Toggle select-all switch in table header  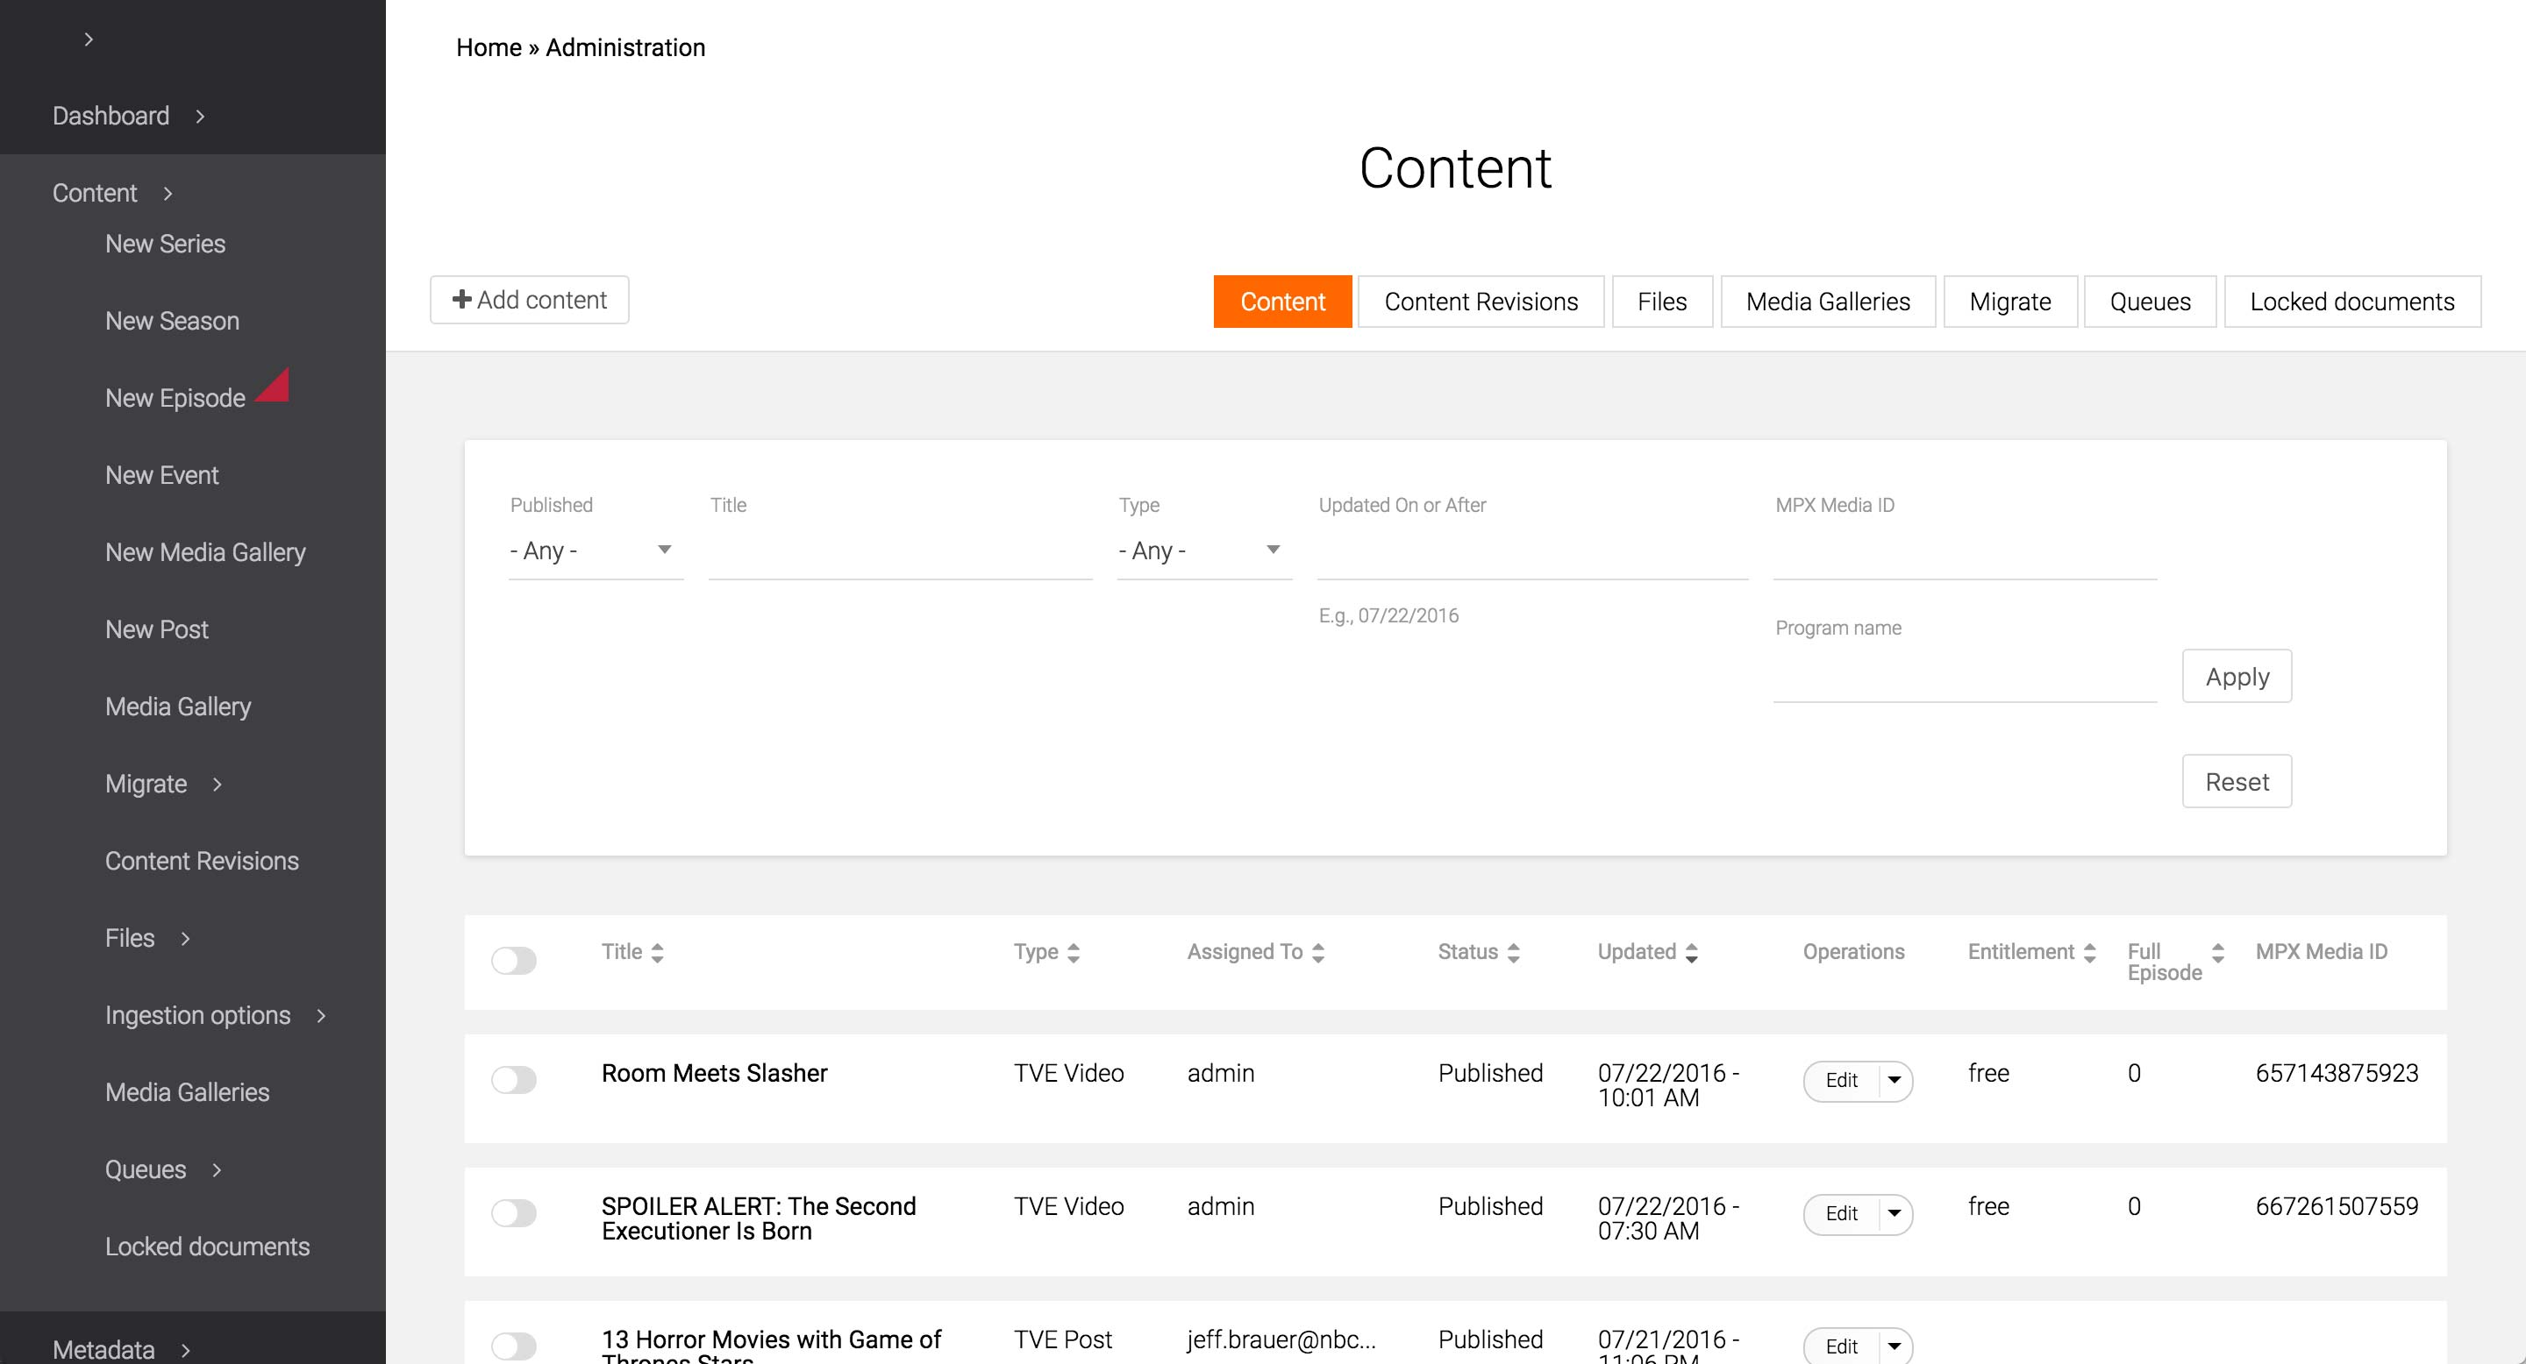coord(514,960)
